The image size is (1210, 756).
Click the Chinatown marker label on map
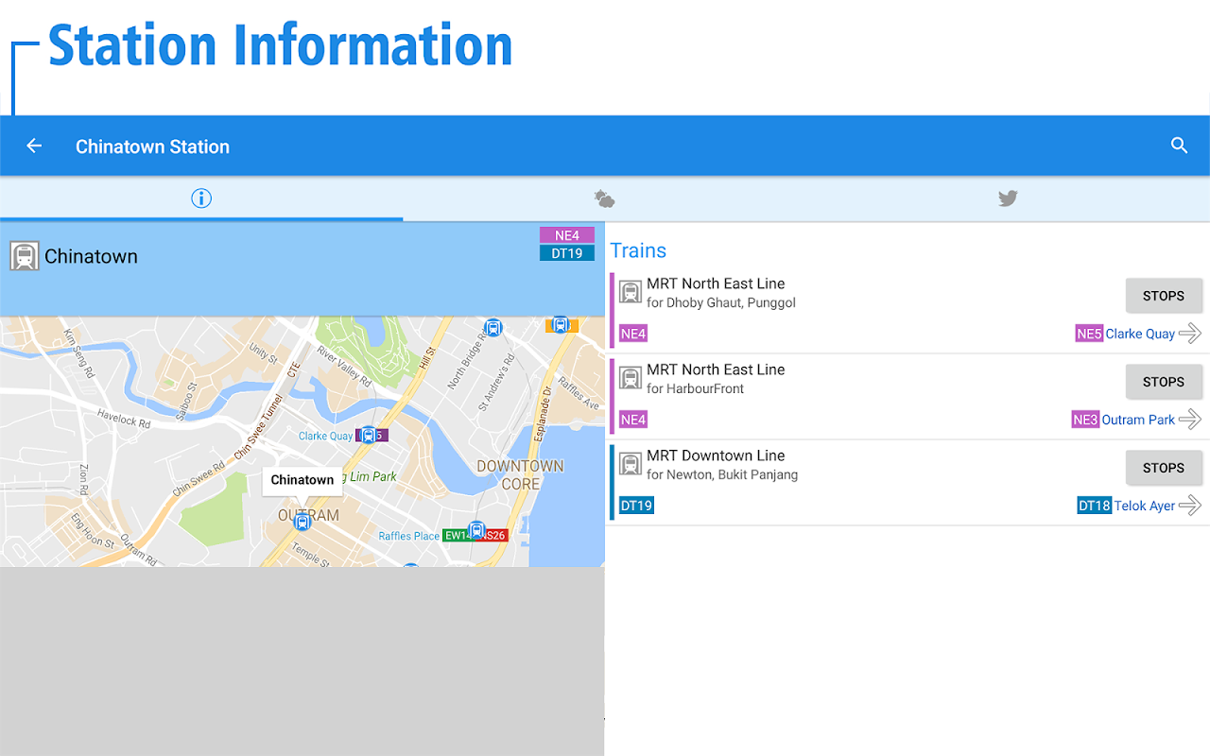click(x=302, y=480)
